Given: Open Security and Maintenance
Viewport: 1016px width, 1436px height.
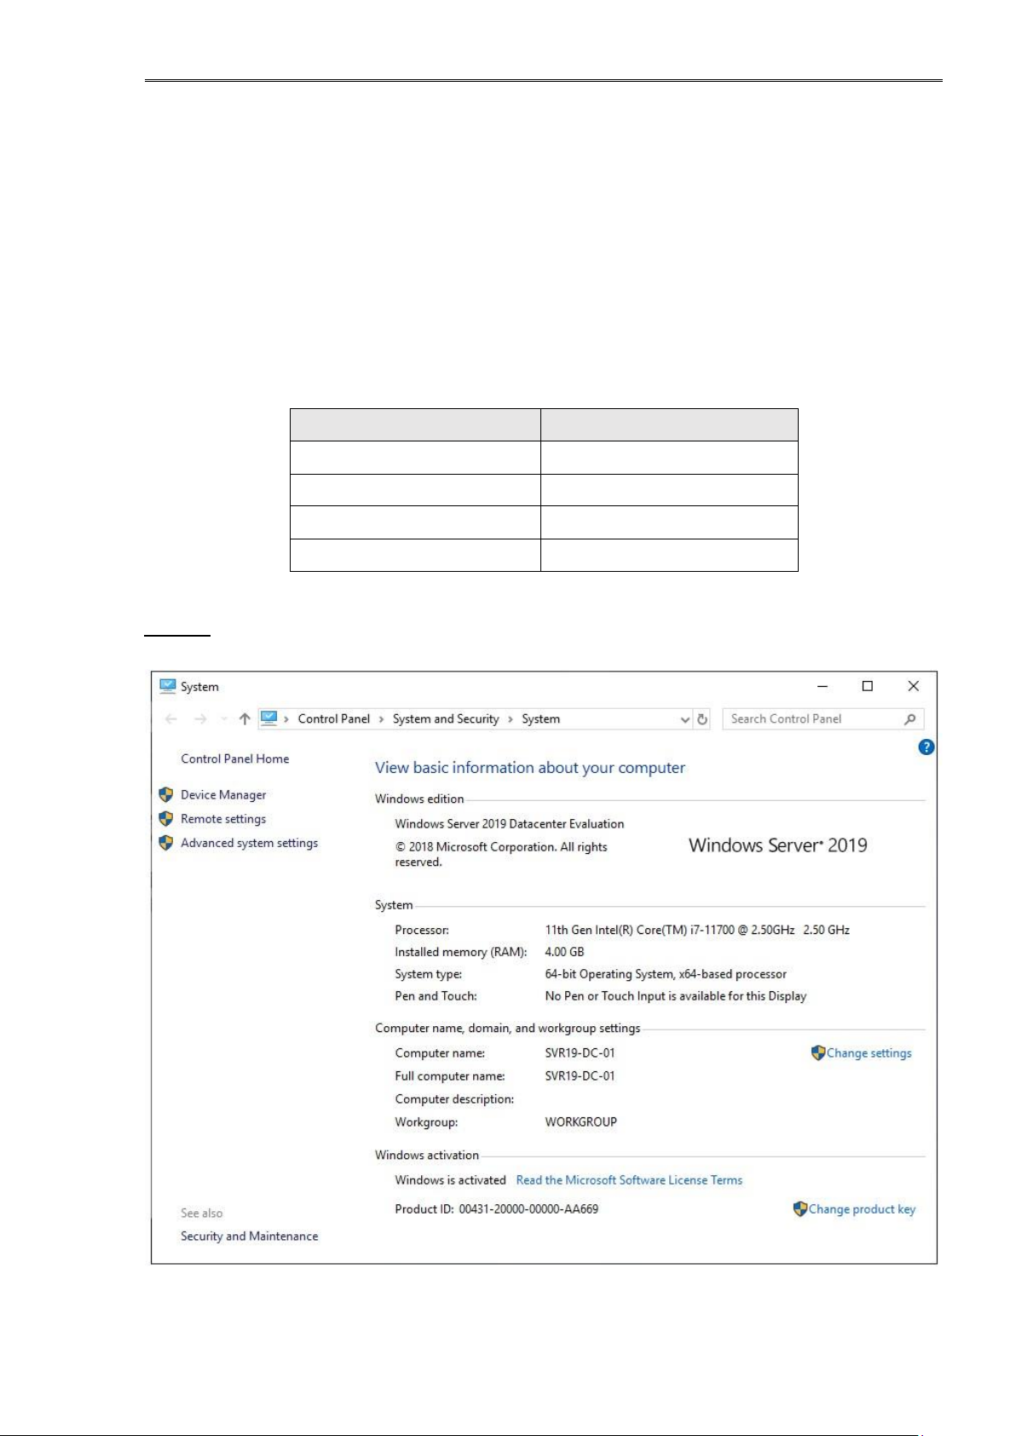Looking at the screenshot, I should pos(249,1237).
